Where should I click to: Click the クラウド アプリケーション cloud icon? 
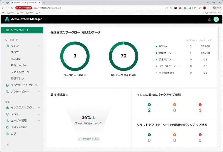7,85
